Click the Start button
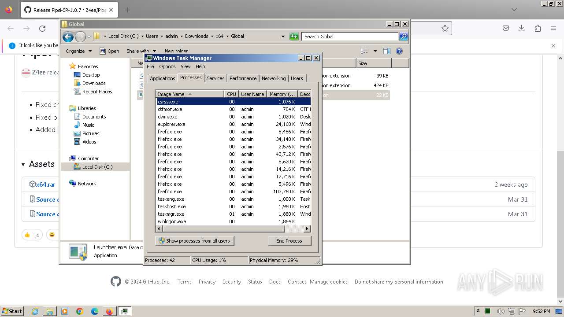 (12, 311)
